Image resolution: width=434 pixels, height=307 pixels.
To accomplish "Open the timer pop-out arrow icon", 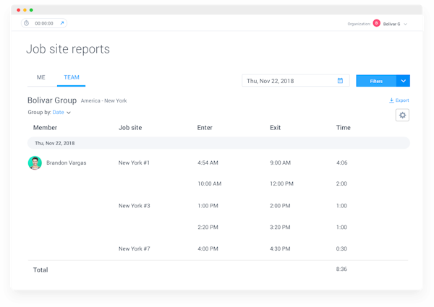I will pyautogui.click(x=61, y=23).
